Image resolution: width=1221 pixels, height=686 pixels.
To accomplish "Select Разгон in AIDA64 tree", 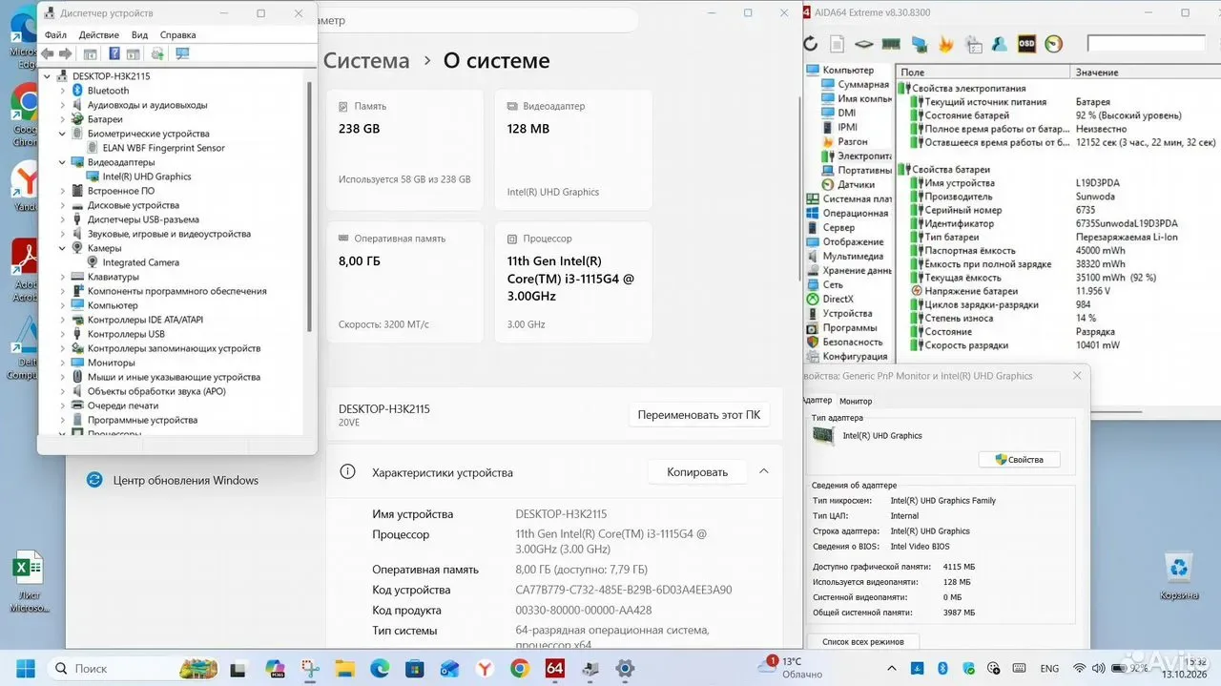I will coord(853,141).
